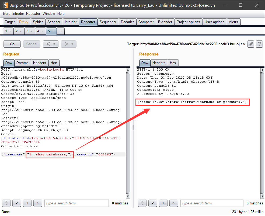
Task: Open the Project options tab
Action: (x=188, y=22)
